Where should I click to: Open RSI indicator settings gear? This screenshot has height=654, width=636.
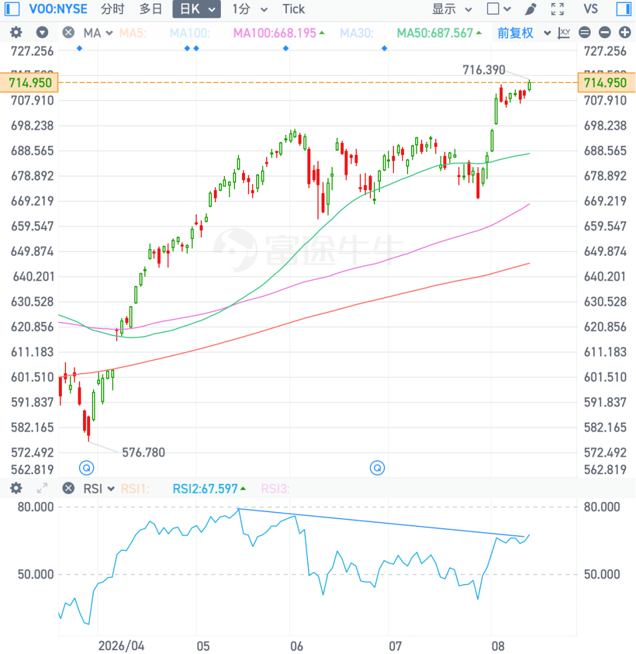pyautogui.click(x=16, y=488)
